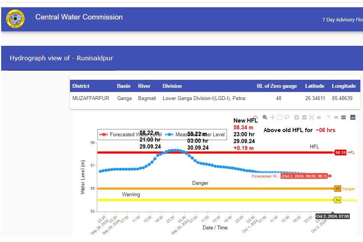Click the red 58.15 HFL marker
This screenshot has height=242, width=363.
[340, 152]
